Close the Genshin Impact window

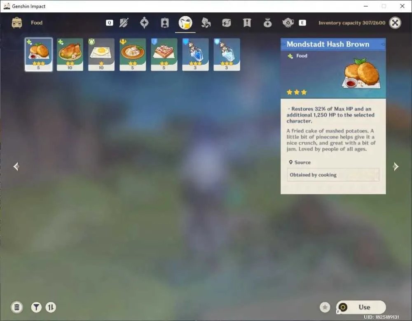tap(402, 6)
